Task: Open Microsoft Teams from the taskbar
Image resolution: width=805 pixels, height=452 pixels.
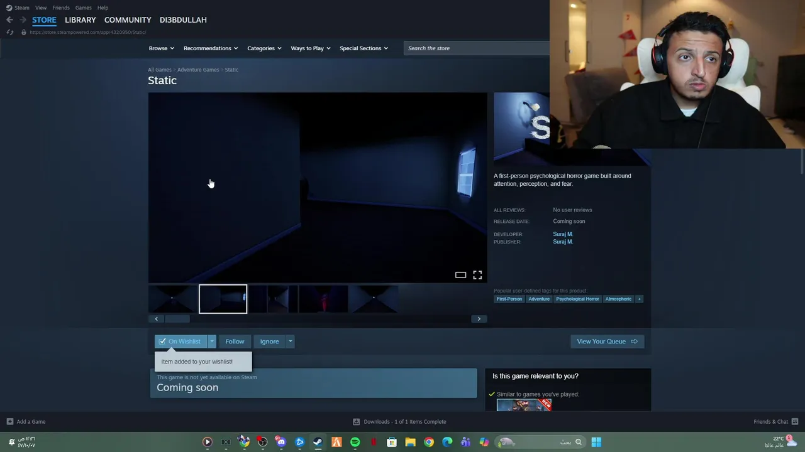Action: click(465, 442)
